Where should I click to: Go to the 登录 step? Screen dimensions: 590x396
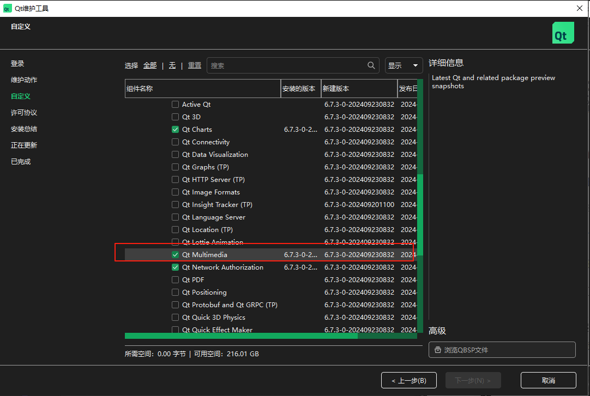[x=17, y=64]
